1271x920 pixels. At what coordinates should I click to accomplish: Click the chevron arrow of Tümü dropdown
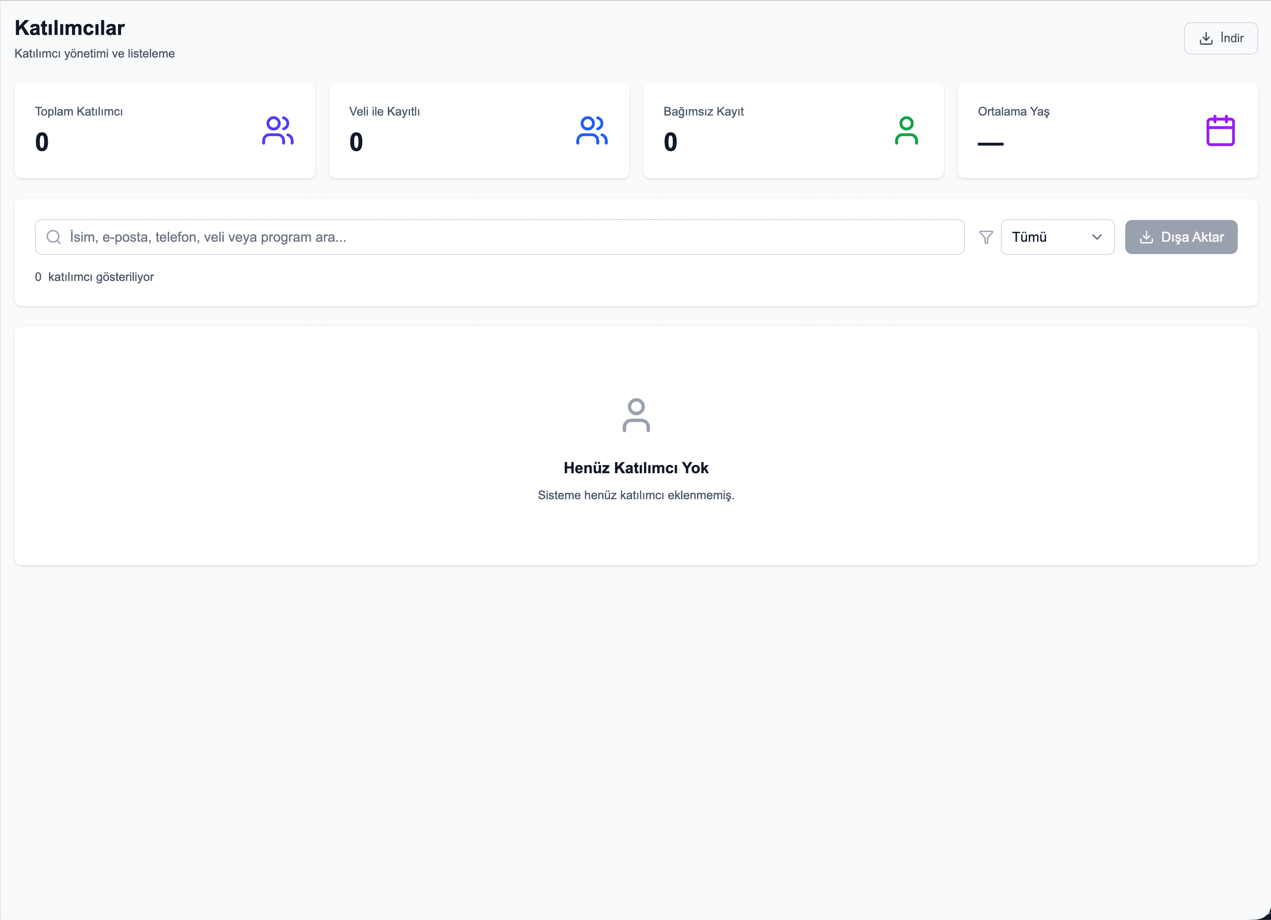1097,237
